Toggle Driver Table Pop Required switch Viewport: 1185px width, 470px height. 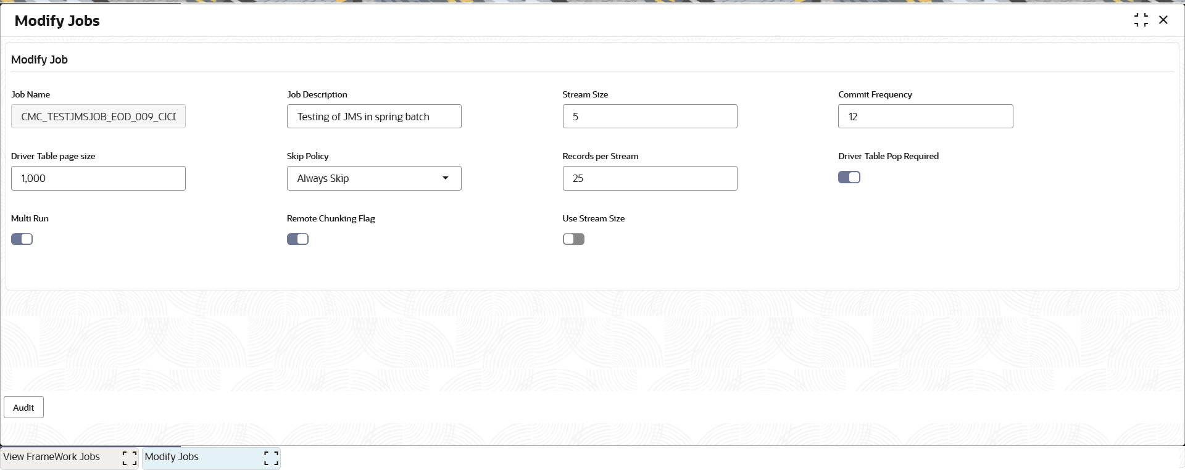pos(849,178)
